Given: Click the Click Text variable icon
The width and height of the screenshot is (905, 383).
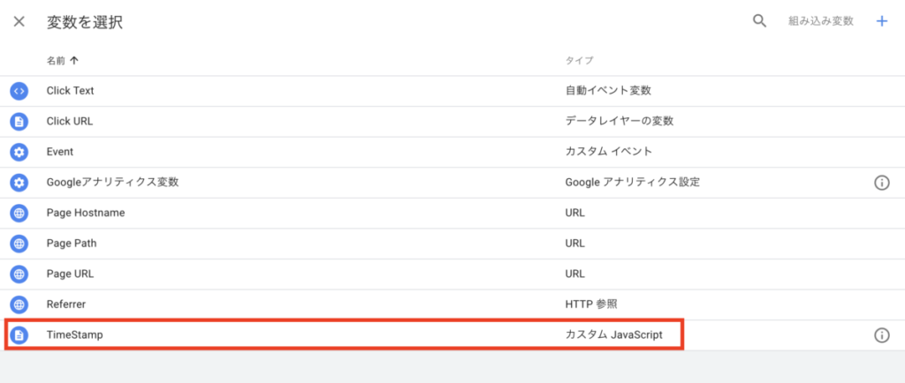Looking at the screenshot, I should coord(19,91).
